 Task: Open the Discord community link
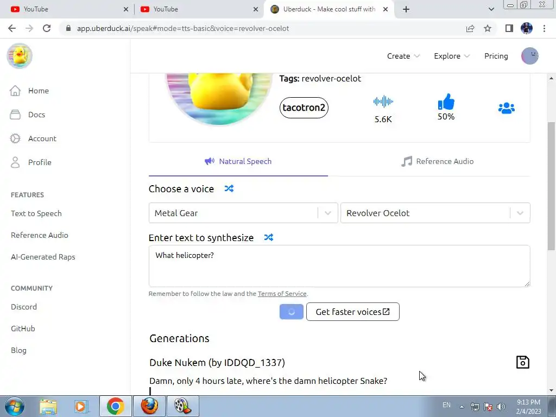(x=24, y=307)
